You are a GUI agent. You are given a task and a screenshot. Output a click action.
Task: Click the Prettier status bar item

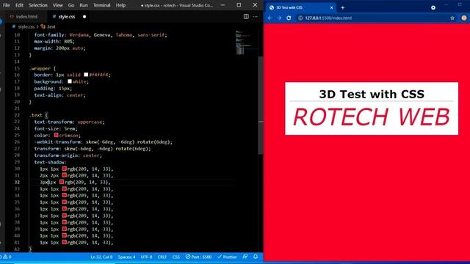click(227, 257)
